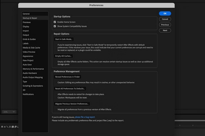Screen dimensions: 205x136
Task: Cancel the Preferences dialog
Action: (x=165, y=19)
